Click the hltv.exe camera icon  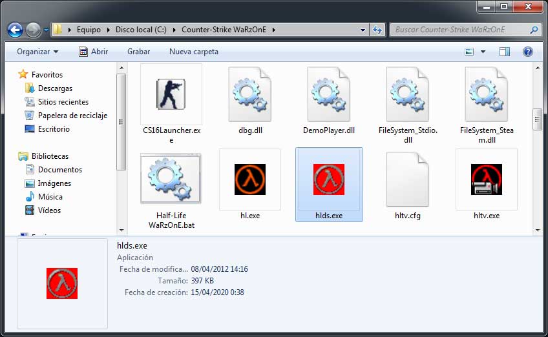coord(486,179)
